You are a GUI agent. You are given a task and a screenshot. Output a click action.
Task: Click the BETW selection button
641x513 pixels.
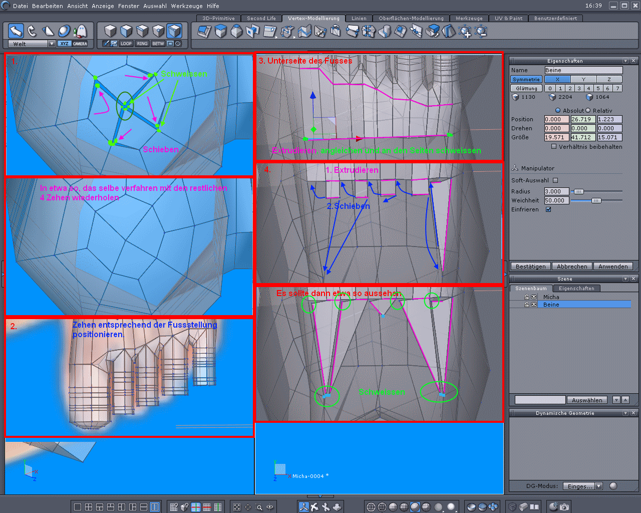[x=158, y=44]
